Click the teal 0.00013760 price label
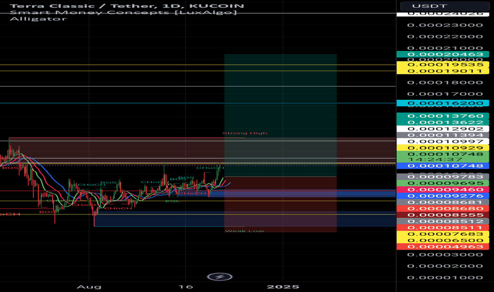The image size is (494, 292). pyautogui.click(x=443, y=116)
